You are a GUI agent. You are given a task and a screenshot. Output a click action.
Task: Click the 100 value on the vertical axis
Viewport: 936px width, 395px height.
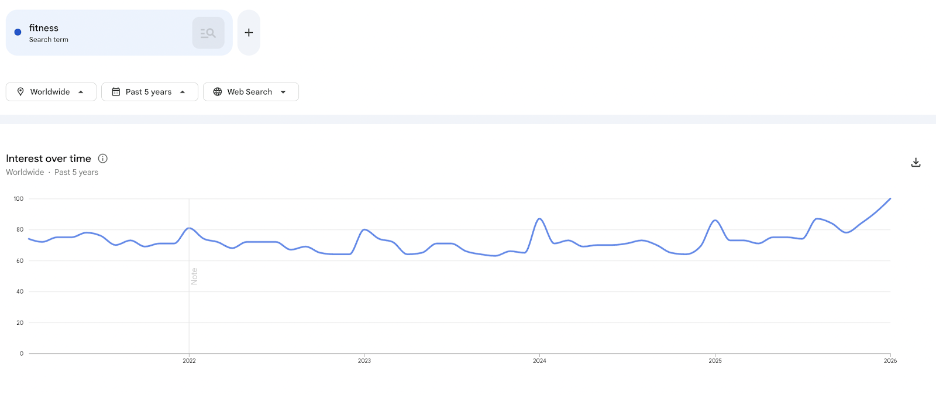(x=19, y=199)
